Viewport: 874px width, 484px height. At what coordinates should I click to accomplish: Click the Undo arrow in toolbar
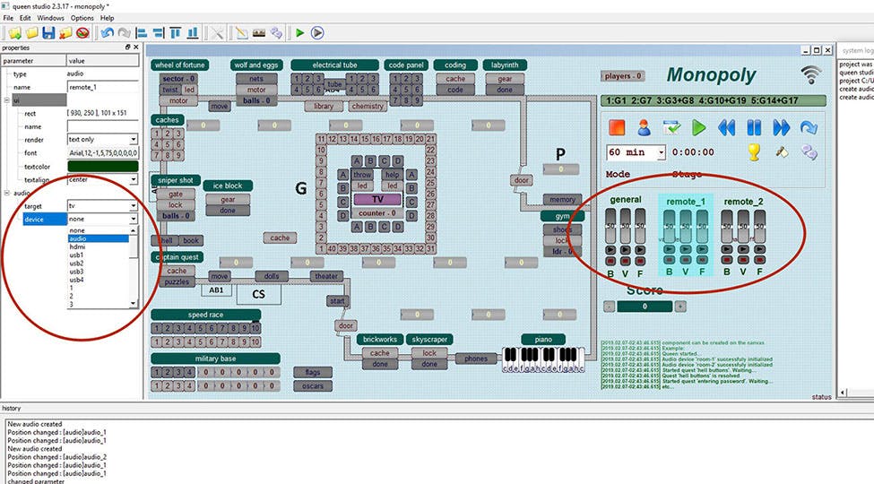click(x=108, y=33)
